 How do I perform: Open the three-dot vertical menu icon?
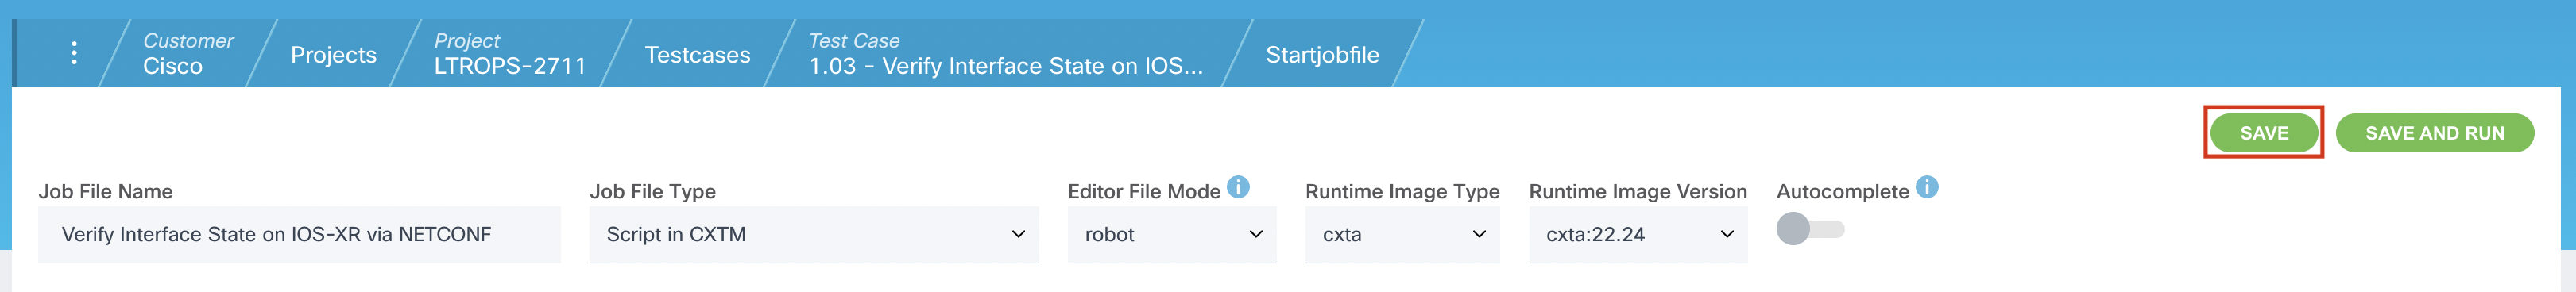[74, 53]
